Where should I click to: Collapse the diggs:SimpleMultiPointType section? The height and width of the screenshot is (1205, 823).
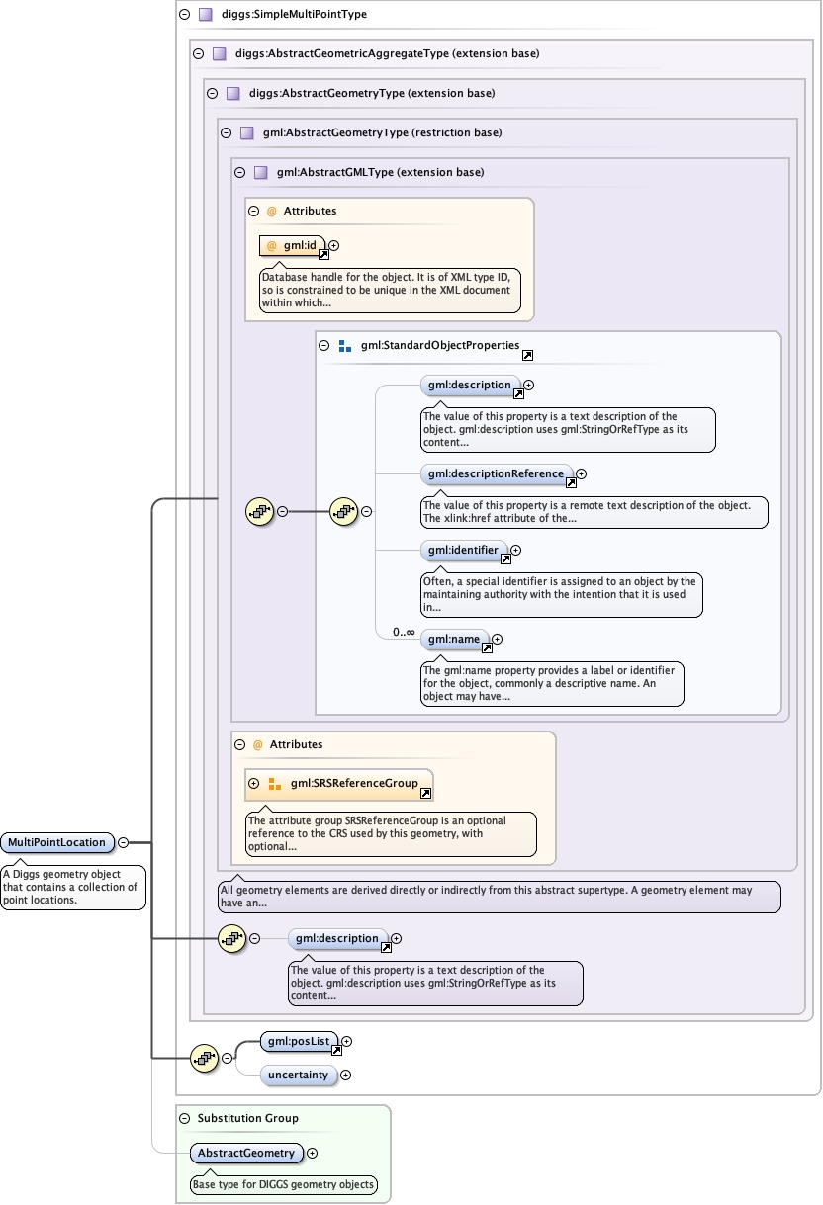pos(184,15)
